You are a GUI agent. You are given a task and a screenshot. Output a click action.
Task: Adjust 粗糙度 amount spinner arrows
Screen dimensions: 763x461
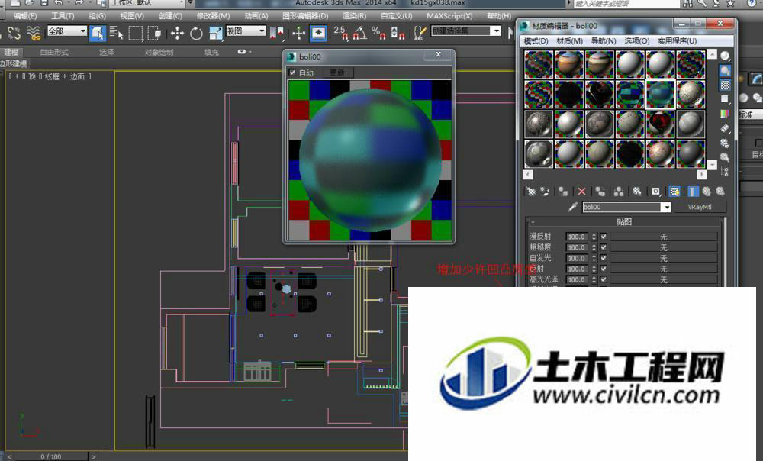point(594,247)
